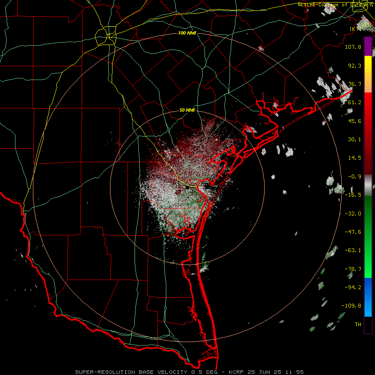375x375 pixels.
Task: Select the black TH segment of the color bar
Action: click(368, 325)
